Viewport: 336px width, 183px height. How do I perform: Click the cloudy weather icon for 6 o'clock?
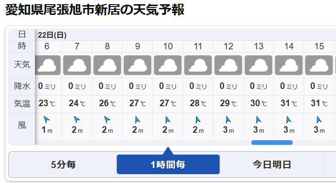coord(47,65)
